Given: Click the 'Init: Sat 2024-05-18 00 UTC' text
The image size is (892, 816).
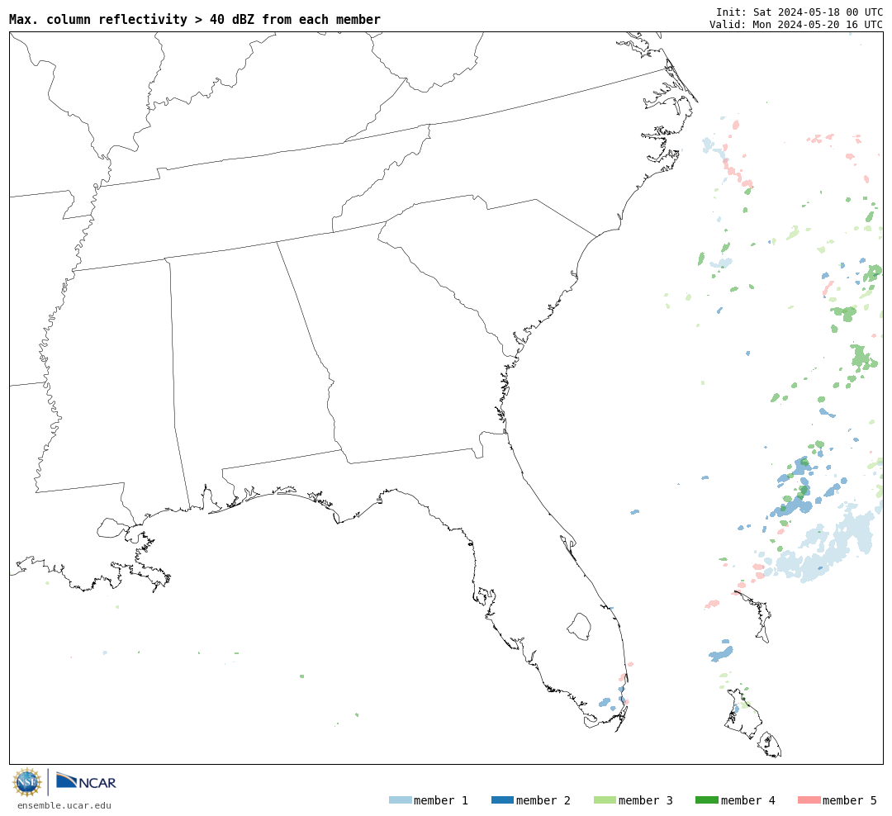Looking at the screenshot, I should (x=799, y=12).
